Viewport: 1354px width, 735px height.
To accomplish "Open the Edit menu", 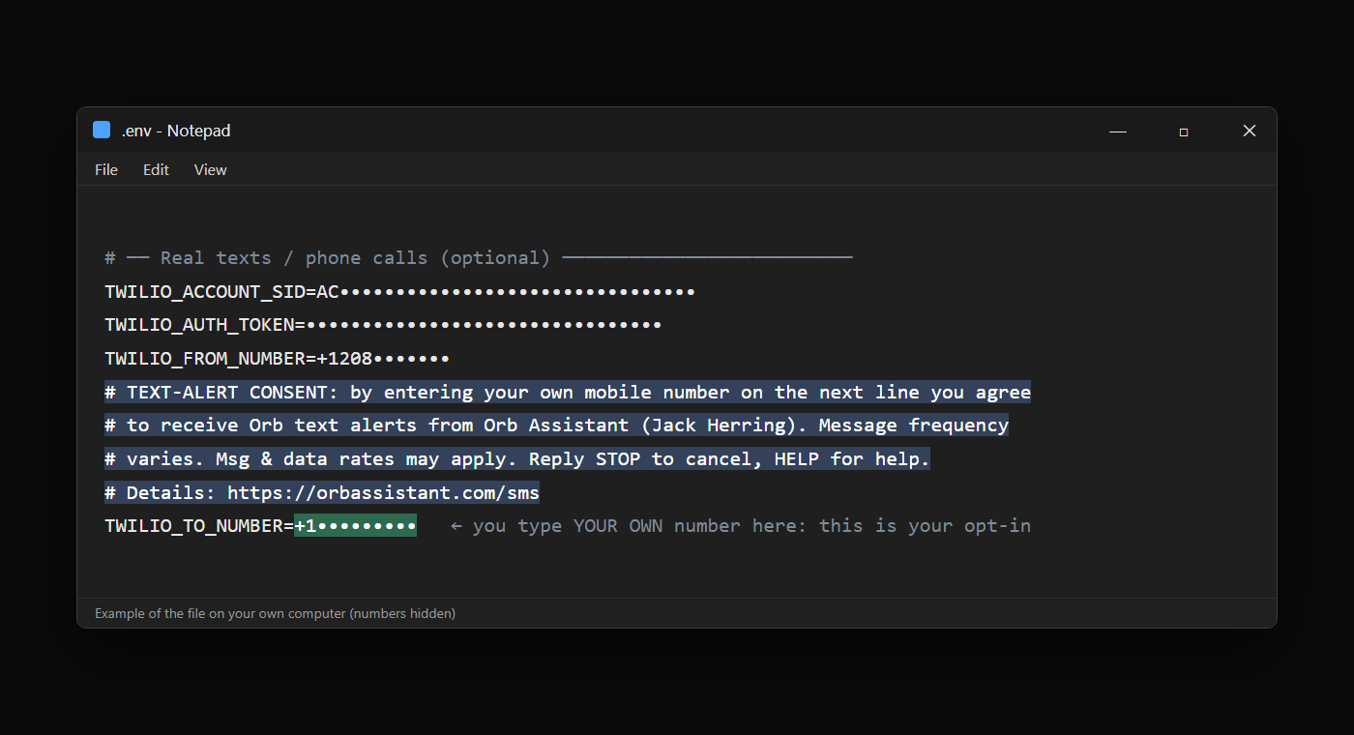I will 156,170.
